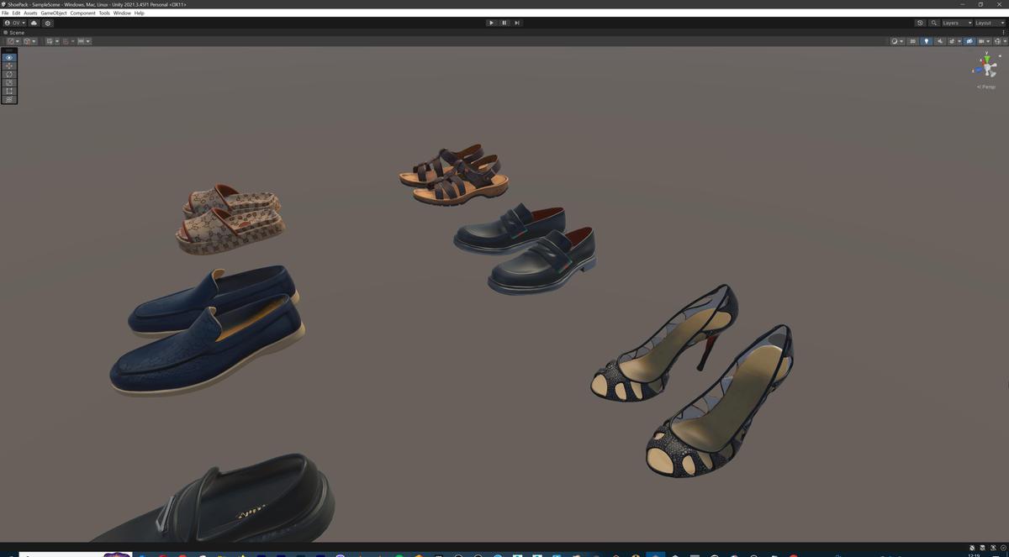Viewport: 1009px width, 557px height.
Task: Select the Rect Transform tool
Action: pyautogui.click(x=8, y=90)
